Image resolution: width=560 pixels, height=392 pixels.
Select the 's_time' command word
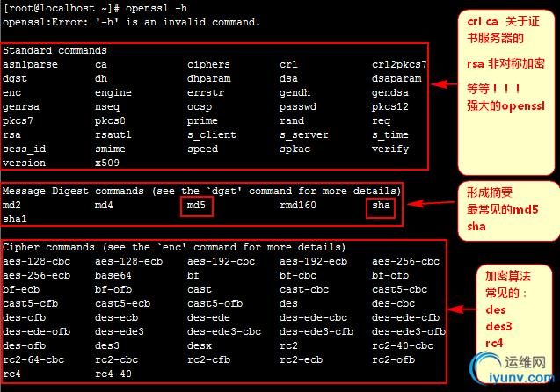click(390, 135)
